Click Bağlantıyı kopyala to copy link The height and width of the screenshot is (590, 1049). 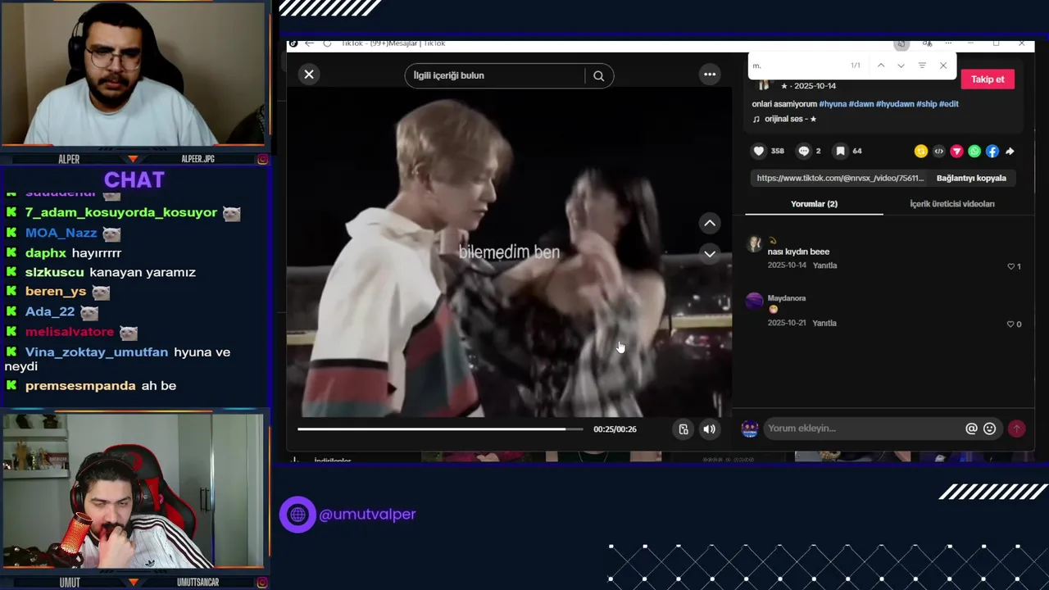coord(971,178)
